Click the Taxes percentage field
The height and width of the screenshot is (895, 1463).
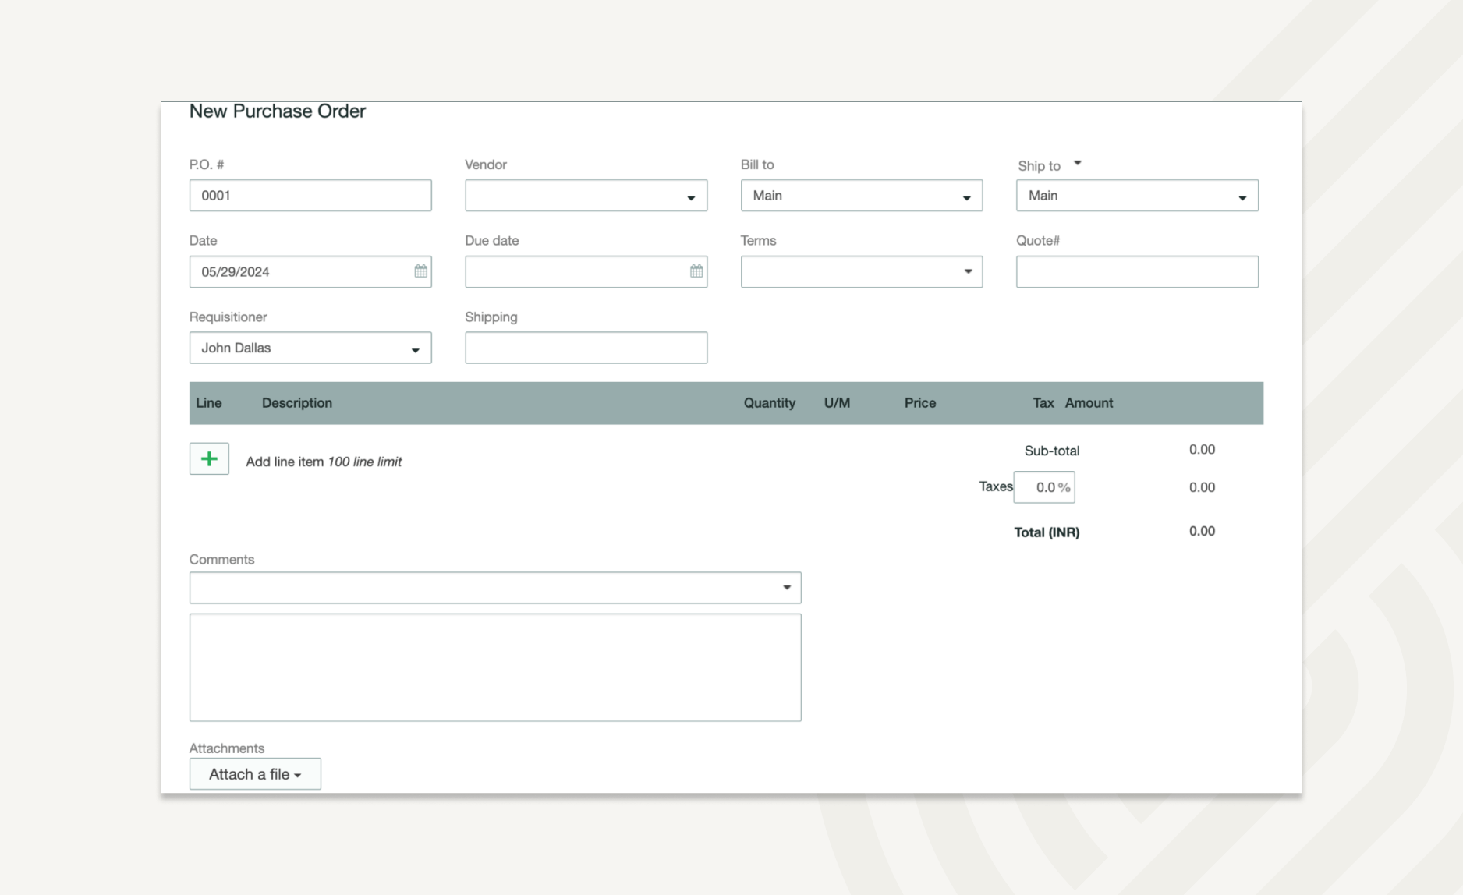[x=1044, y=487]
